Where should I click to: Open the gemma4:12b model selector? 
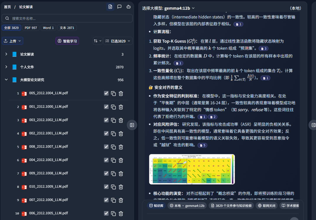(x=179, y=8)
